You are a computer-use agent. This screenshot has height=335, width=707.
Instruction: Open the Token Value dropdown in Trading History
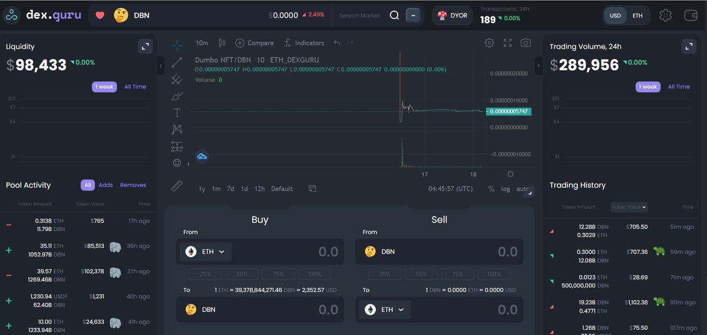pyautogui.click(x=629, y=207)
